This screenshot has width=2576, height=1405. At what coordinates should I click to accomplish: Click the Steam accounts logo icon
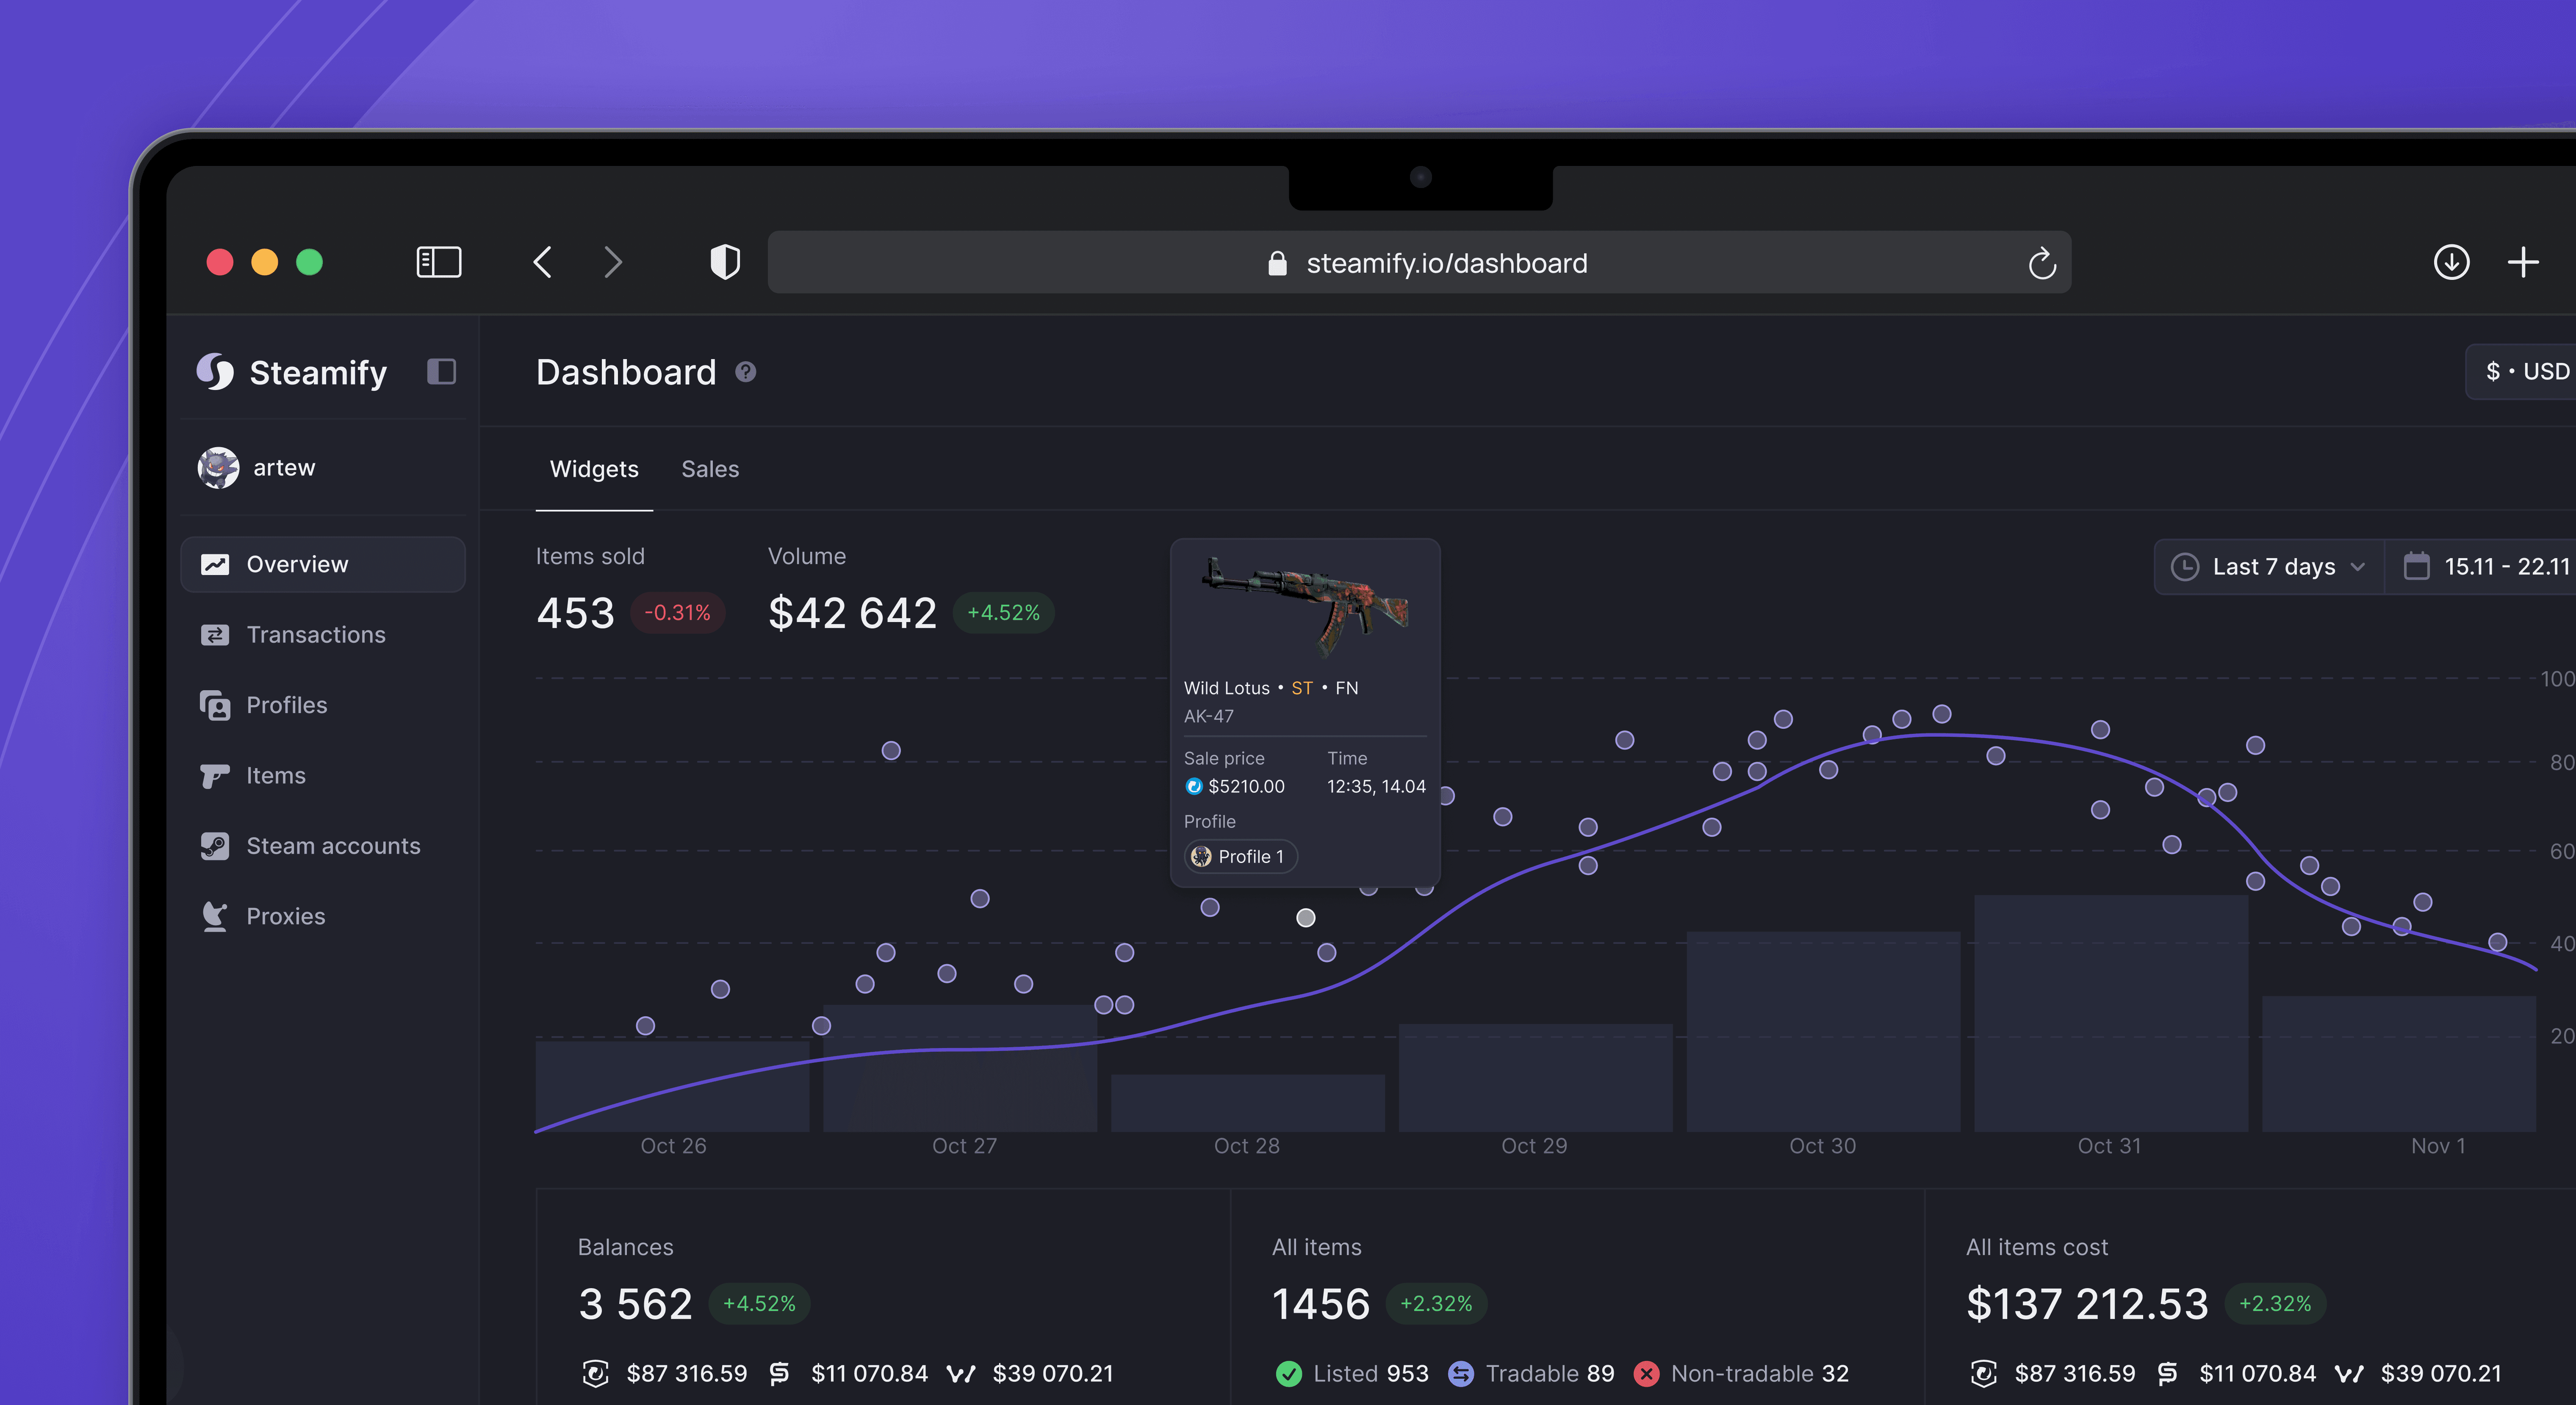click(215, 846)
